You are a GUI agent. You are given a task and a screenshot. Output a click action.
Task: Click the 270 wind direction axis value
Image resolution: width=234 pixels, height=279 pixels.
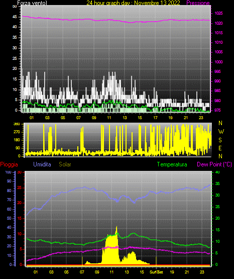pos(17,132)
